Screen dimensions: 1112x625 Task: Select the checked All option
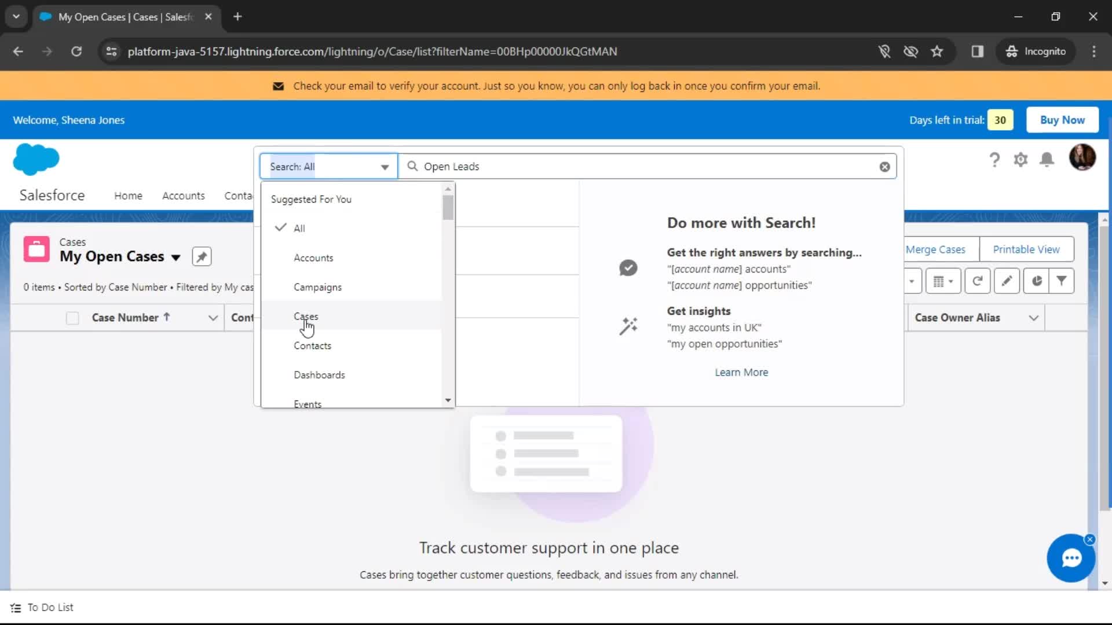click(352, 228)
